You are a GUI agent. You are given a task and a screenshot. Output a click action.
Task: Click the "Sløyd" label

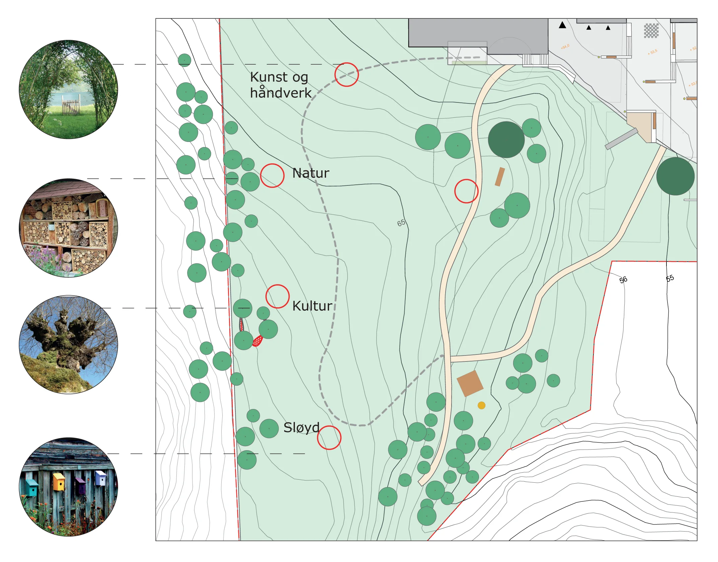click(x=302, y=428)
